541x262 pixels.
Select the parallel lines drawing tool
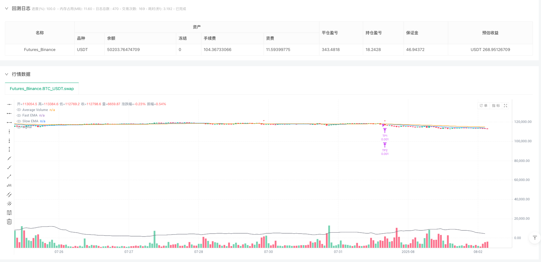pyautogui.click(x=9, y=195)
